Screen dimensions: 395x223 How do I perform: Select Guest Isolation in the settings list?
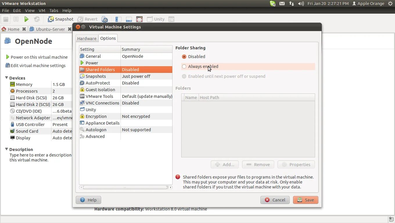coord(126,90)
